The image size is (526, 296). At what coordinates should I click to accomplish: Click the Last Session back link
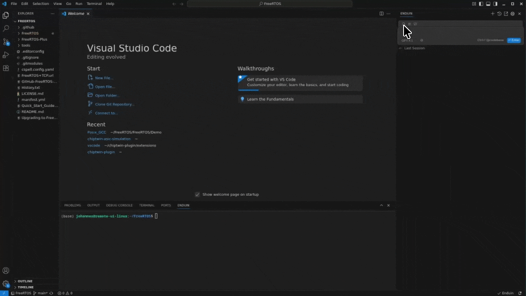[412, 48]
